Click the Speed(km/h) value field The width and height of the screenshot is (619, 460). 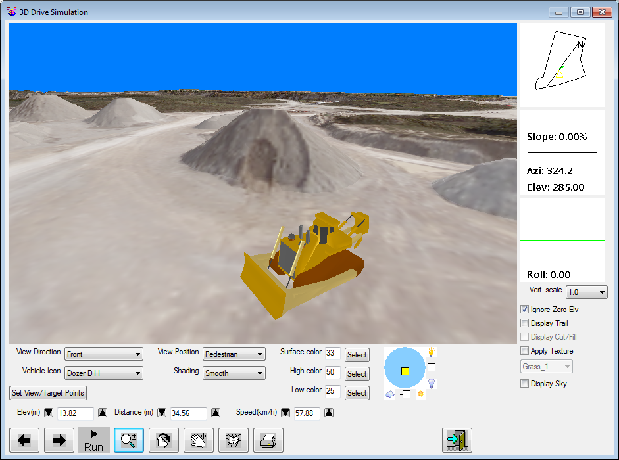coord(307,413)
